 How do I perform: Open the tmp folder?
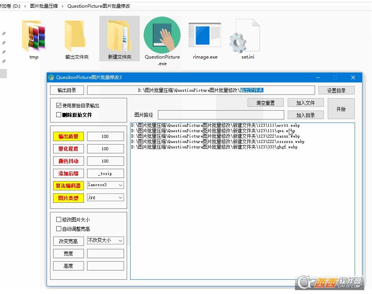[34, 35]
